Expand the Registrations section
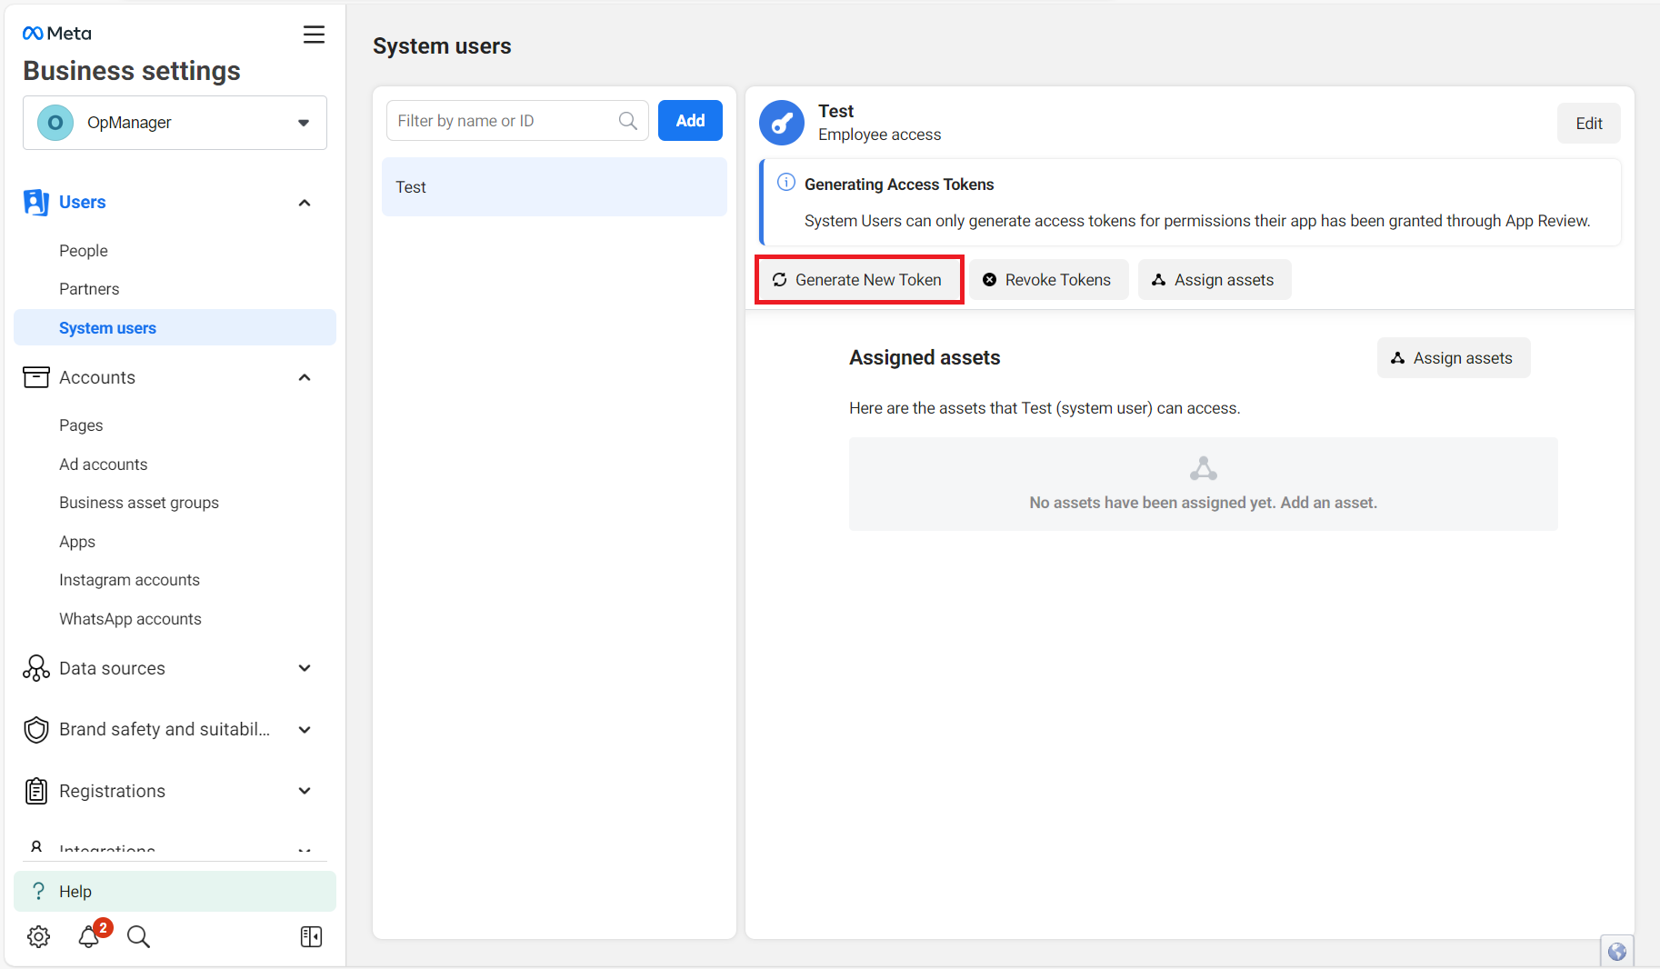The image size is (1660, 969). coord(305,791)
